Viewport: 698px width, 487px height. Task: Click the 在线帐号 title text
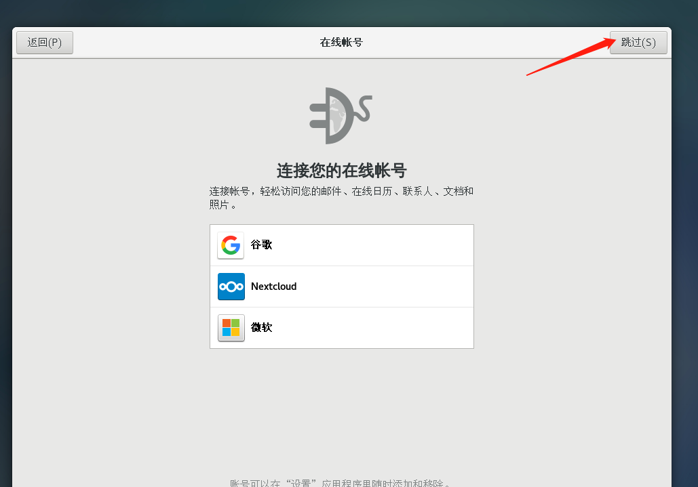(x=341, y=43)
